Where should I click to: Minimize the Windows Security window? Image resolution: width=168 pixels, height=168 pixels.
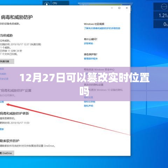pos(112,8)
